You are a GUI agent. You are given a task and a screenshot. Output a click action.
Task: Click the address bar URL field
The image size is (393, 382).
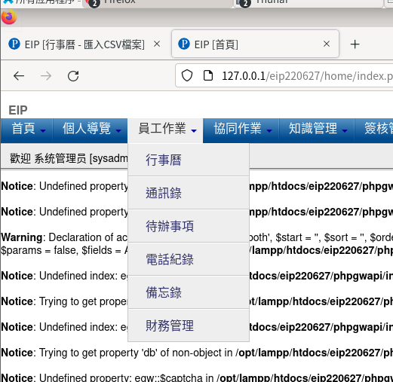click(284, 76)
